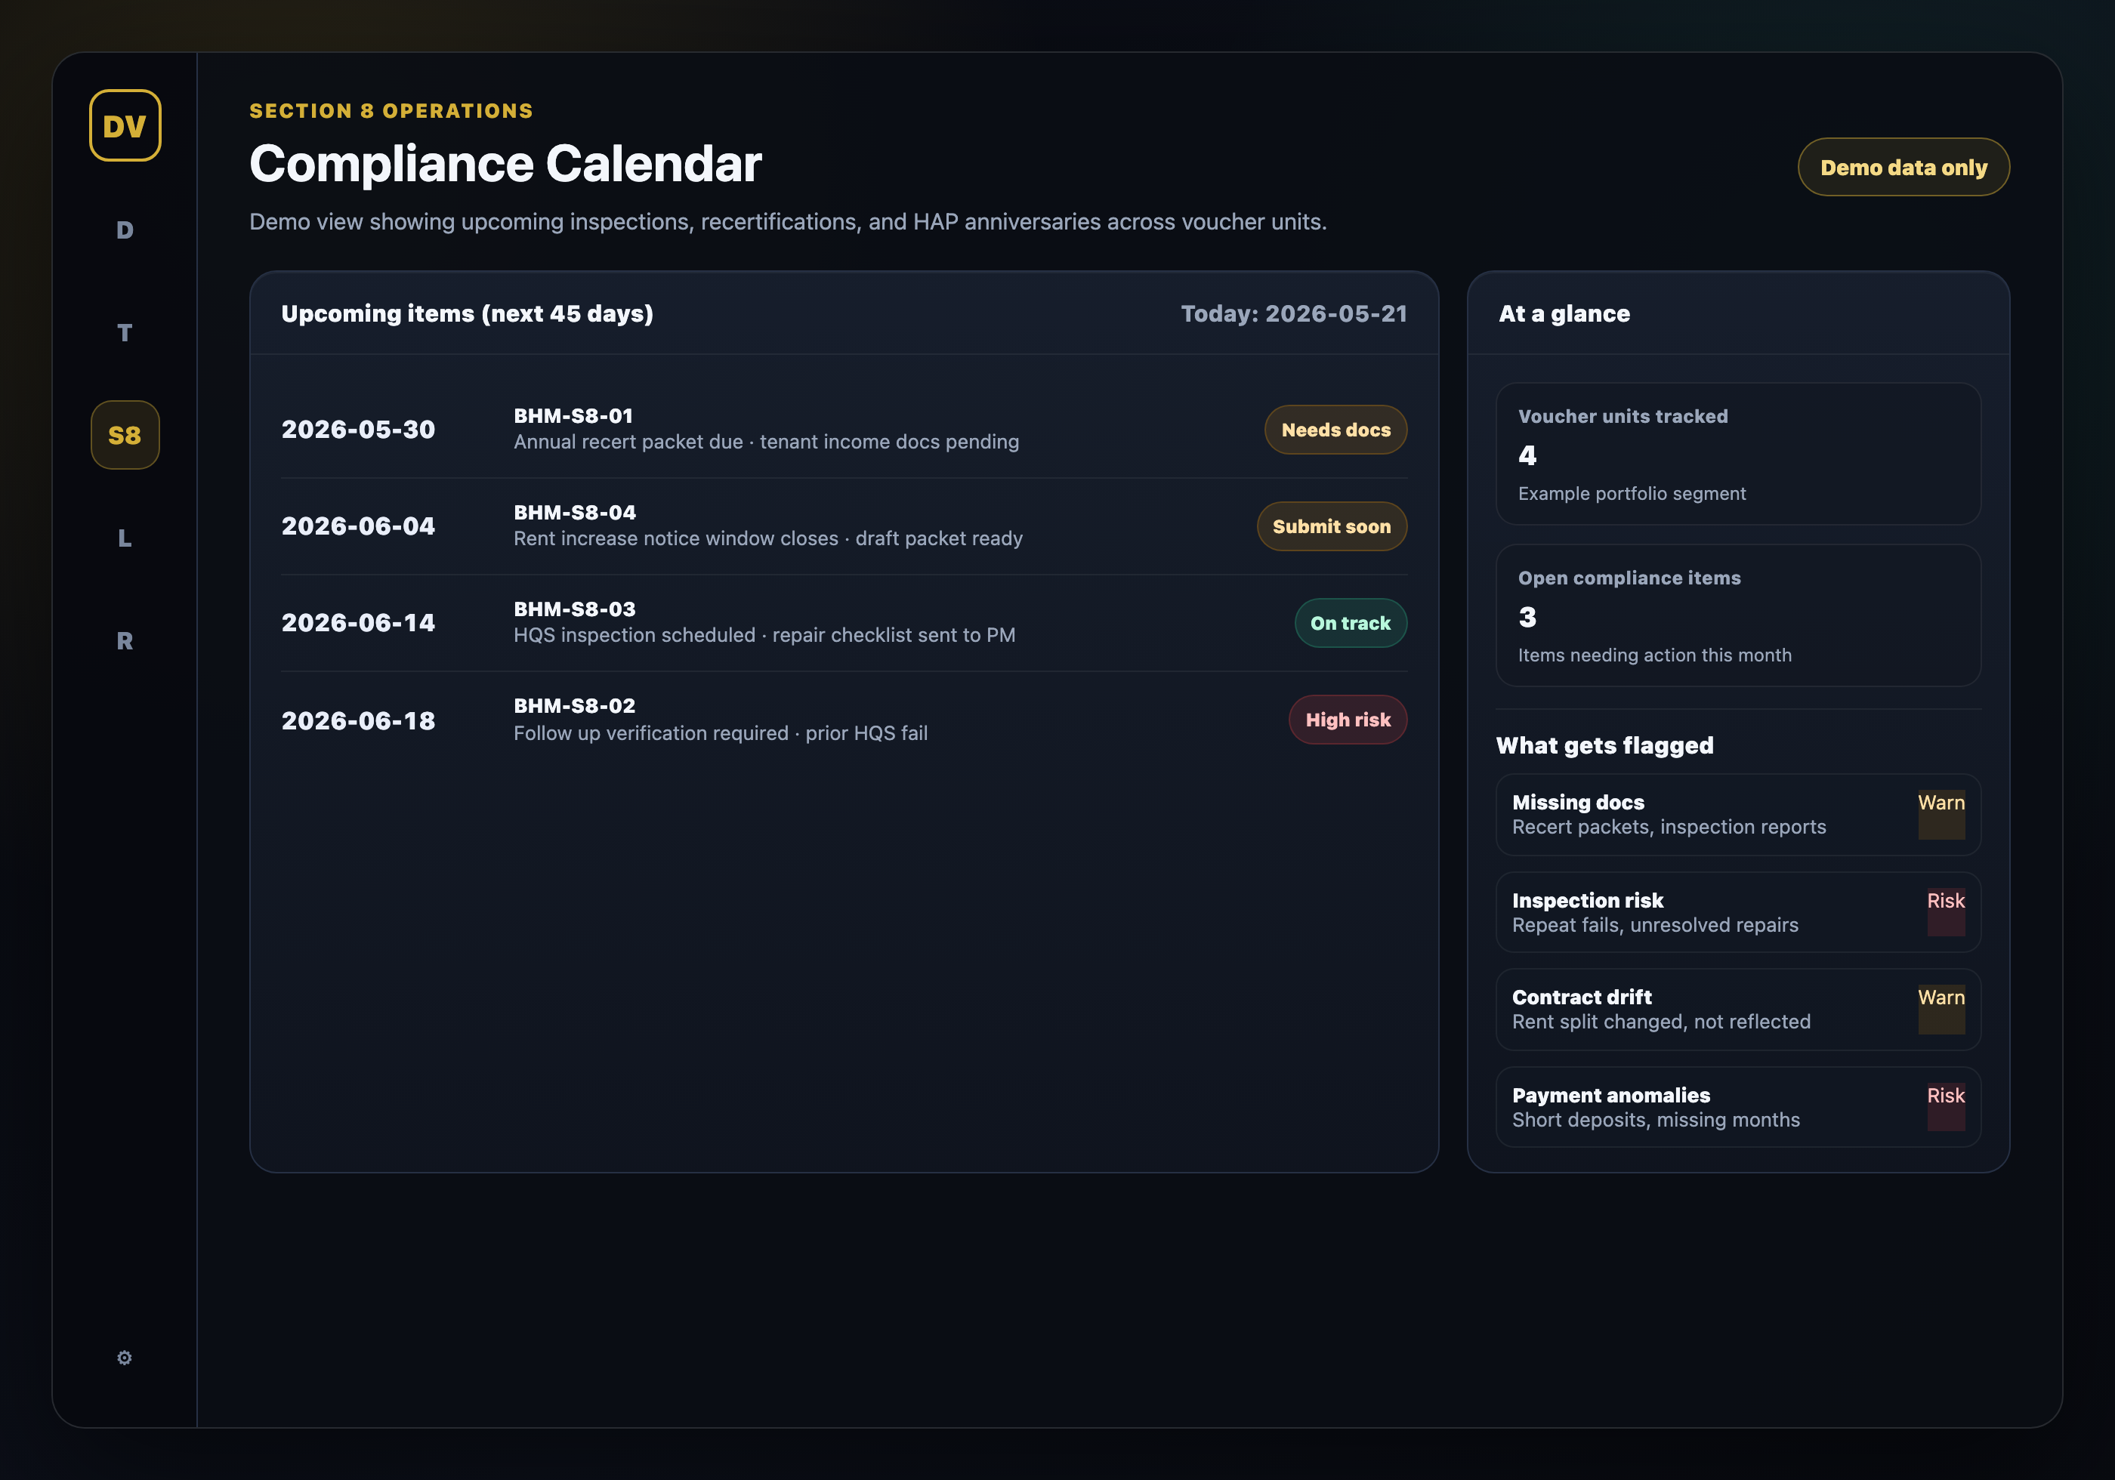
Task: Click the Warn tag beside Missing docs
Action: [x=1941, y=814]
